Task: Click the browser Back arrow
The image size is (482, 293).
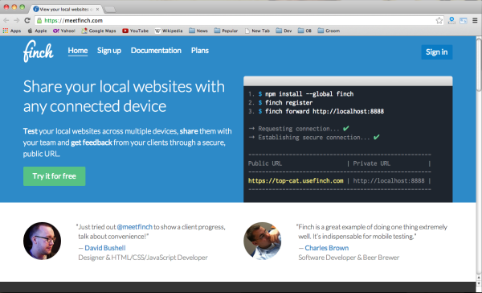Action: coord(6,20)
